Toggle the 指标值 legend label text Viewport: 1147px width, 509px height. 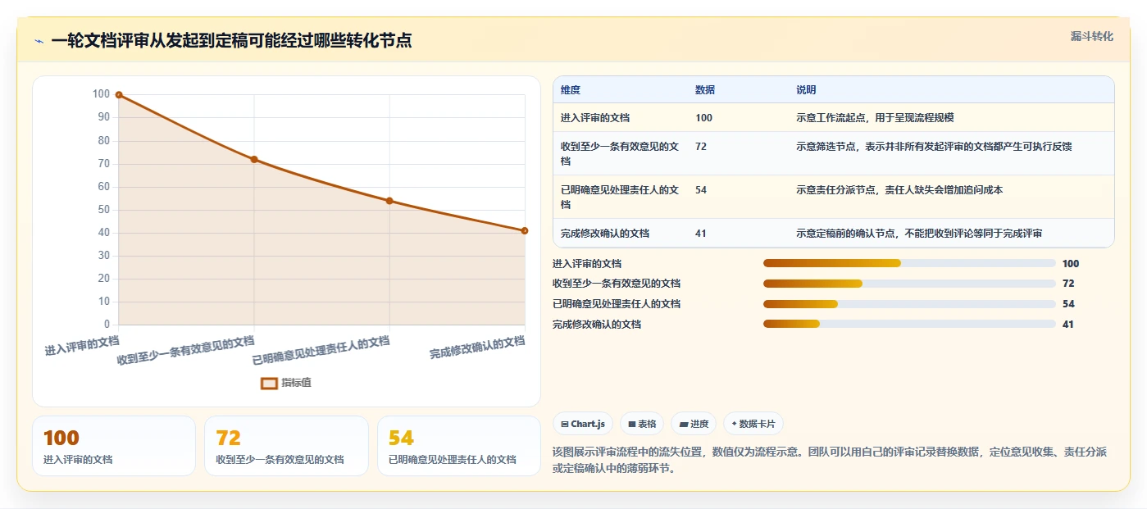[297, 383]
